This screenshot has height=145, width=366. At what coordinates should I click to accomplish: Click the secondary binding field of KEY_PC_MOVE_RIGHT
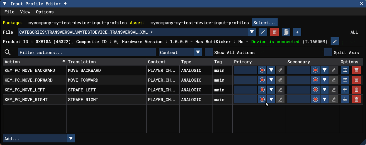299,100
